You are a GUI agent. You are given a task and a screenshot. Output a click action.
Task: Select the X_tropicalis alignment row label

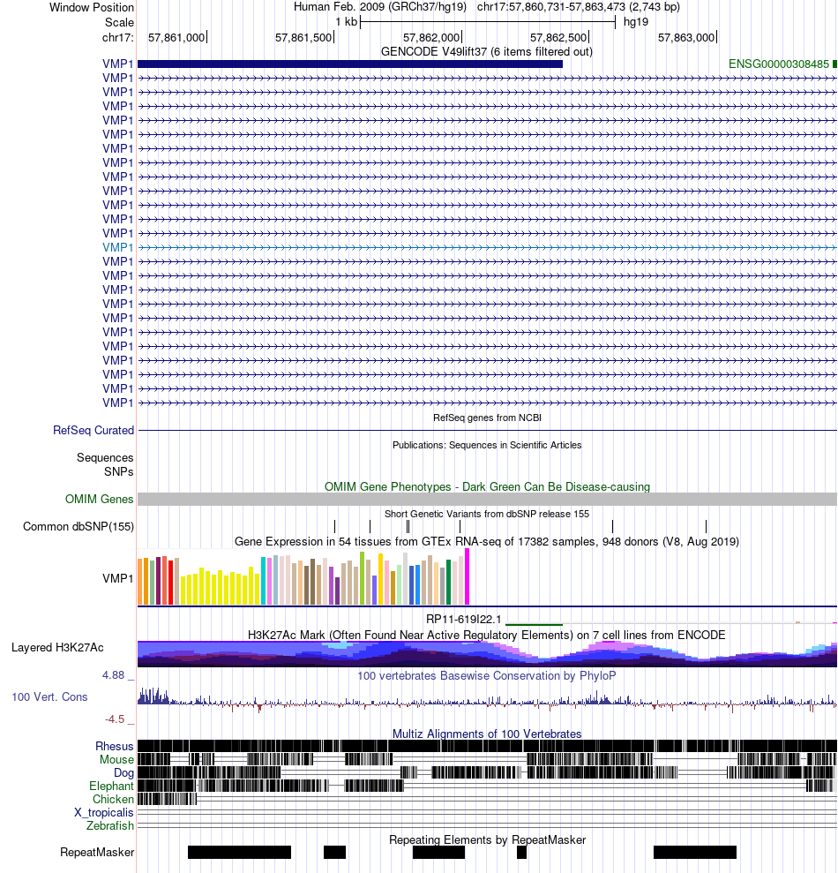(x=104, y=813)
